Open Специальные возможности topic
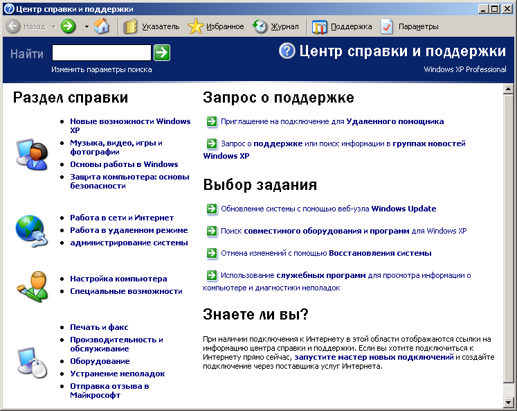 (126, 292)
